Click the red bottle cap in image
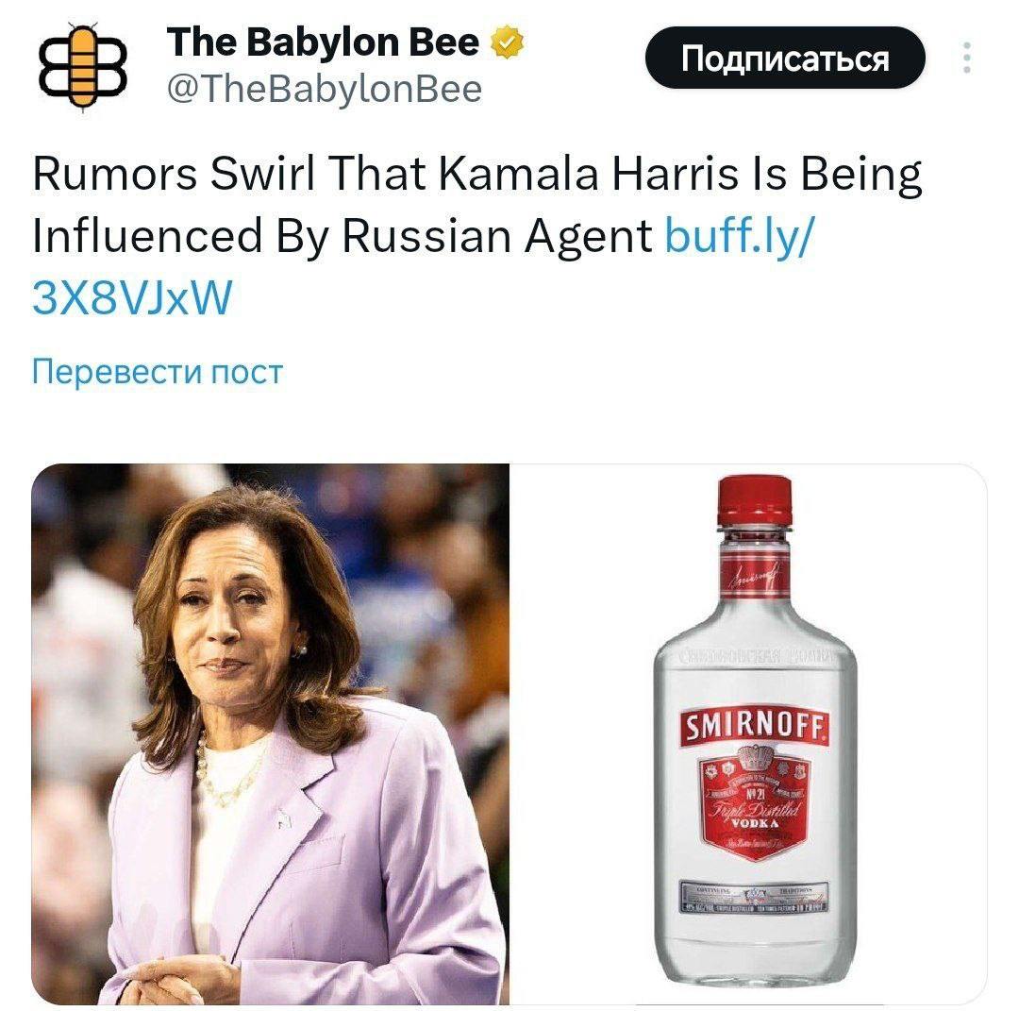The width and height of the screenshot is (1019, 1011). [x=755, y=501]
